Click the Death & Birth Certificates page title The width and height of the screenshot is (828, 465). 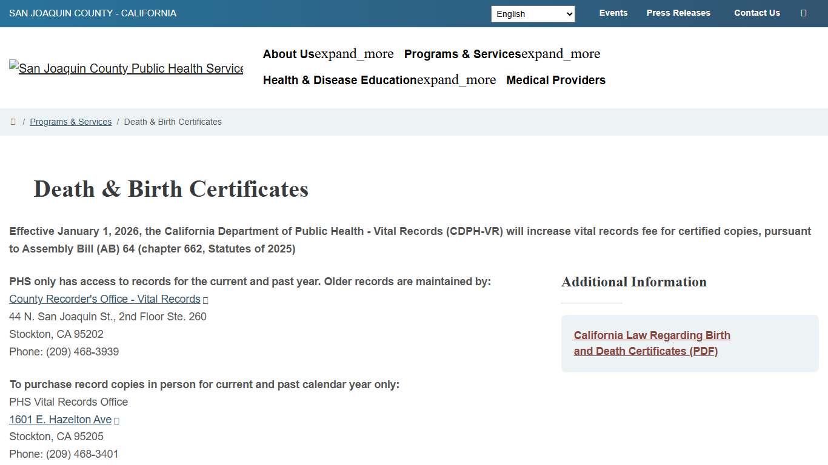[172, 190]
